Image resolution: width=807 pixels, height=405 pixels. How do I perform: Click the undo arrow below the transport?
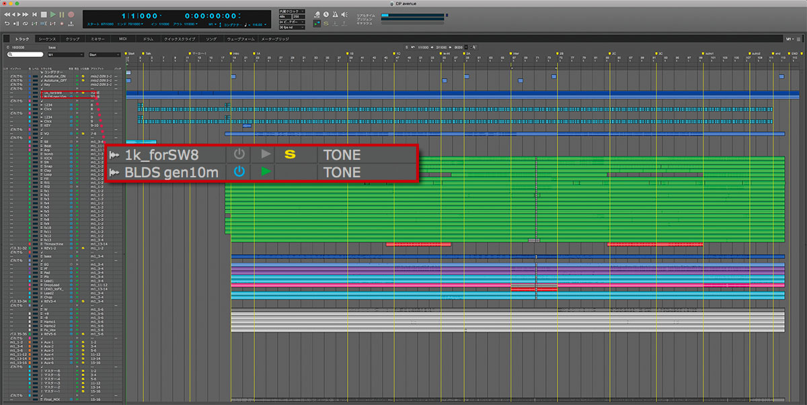(7, 24)
